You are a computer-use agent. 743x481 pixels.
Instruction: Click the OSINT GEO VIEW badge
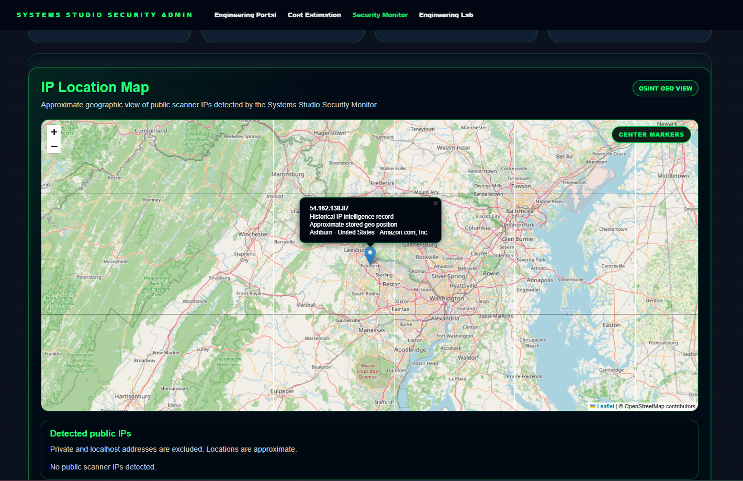pos(666,88)
